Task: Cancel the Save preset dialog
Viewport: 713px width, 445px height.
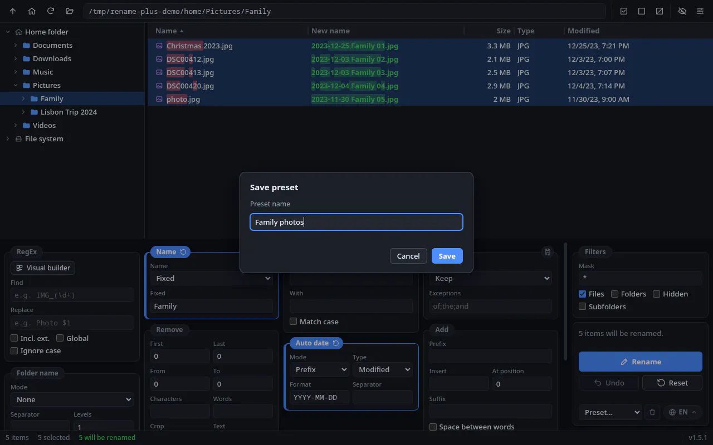Action: [x=408, y=256]
